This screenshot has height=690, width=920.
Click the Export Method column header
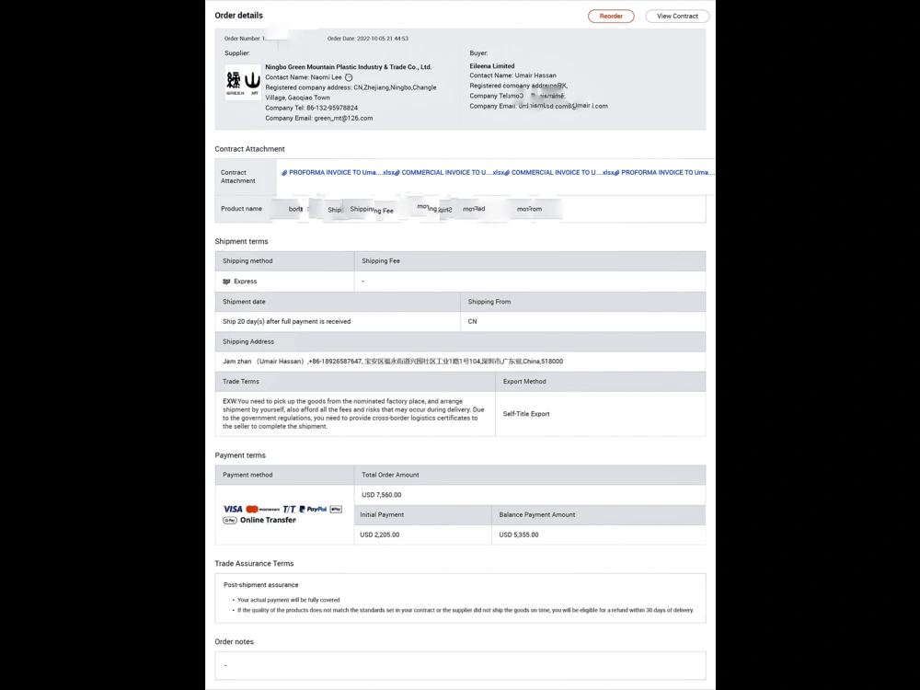[x=524, y=382]
